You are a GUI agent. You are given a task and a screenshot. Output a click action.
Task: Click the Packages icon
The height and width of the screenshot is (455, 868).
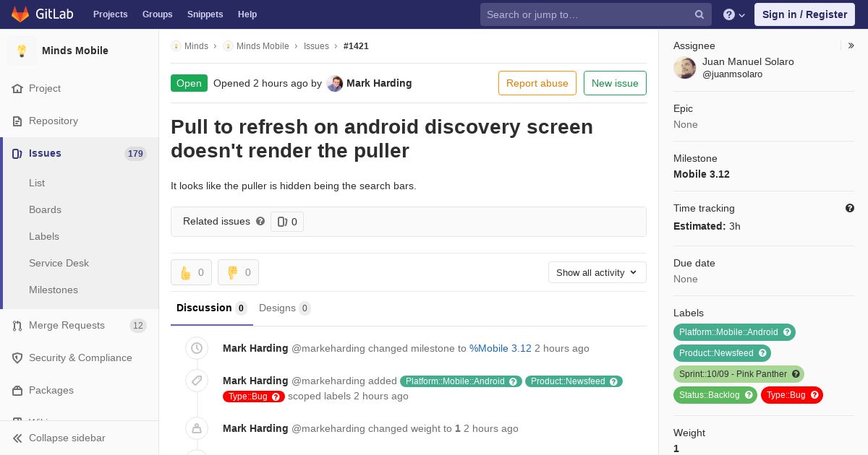(17, 391)
